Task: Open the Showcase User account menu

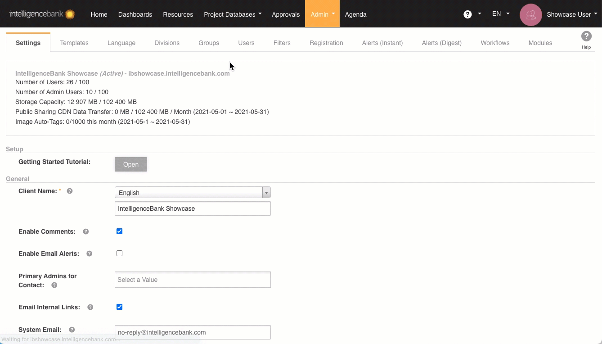Action: point(572,14)
